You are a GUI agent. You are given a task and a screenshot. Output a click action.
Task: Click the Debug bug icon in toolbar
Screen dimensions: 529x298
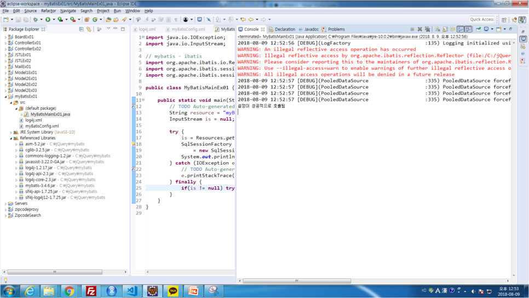coord(36,20)
